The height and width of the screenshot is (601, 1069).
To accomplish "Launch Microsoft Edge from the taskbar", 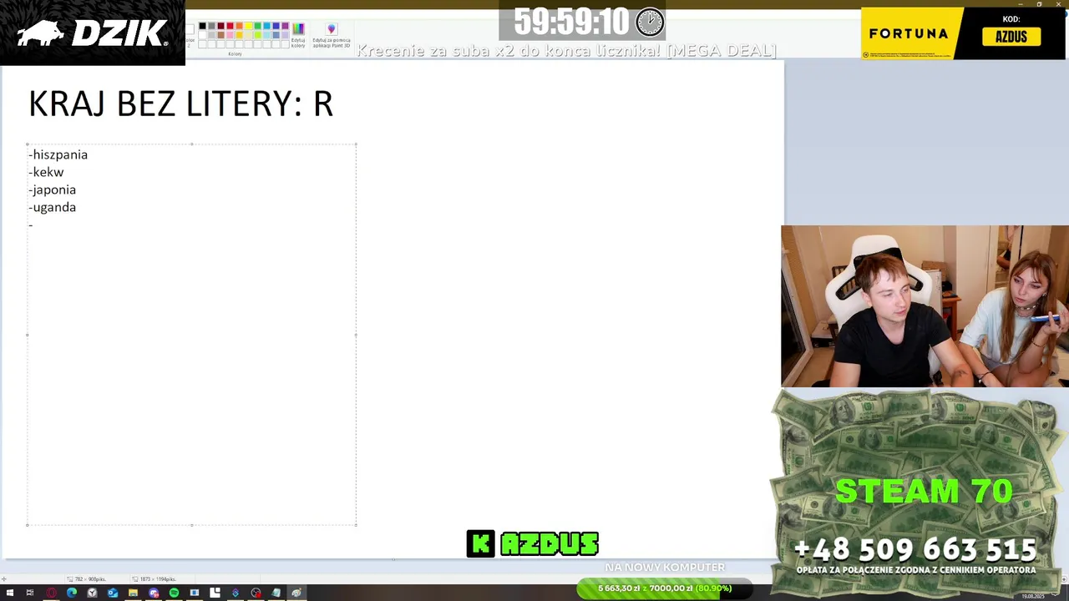I will (72, 593).
